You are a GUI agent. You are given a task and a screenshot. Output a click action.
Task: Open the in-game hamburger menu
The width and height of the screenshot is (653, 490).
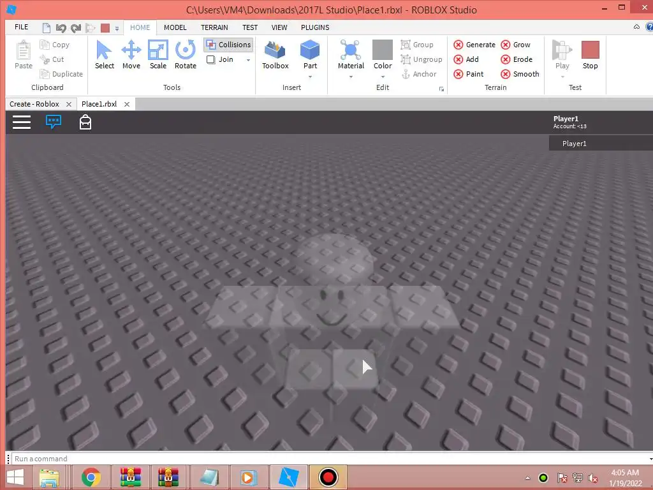tap(22, 122)
